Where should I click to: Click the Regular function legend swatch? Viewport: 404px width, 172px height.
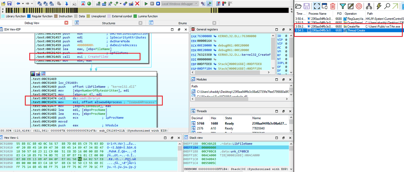29,16
